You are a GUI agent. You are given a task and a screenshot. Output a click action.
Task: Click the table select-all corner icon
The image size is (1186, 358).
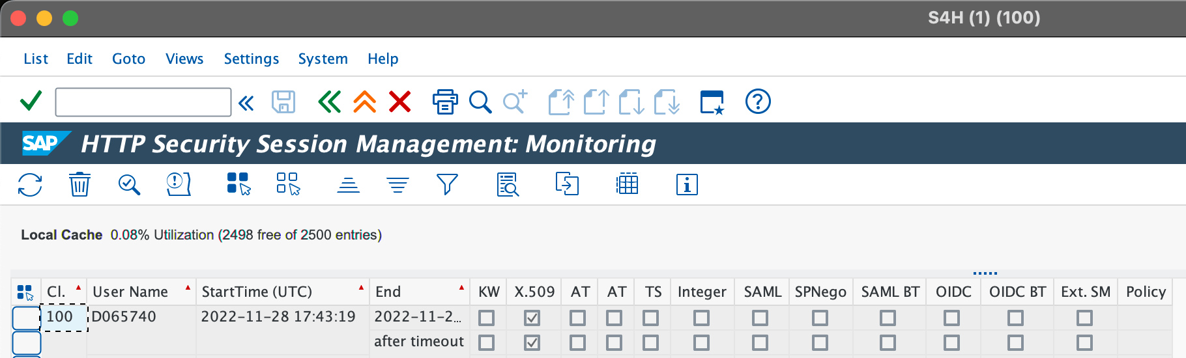25,292
